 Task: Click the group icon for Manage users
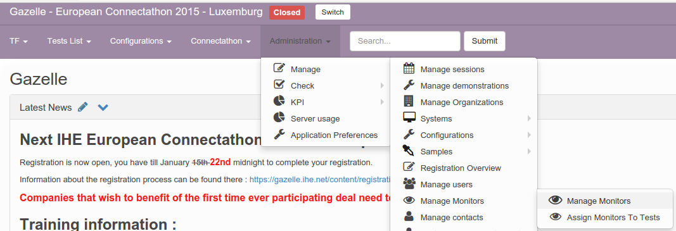pyautogui.click(x=409, y=184)
